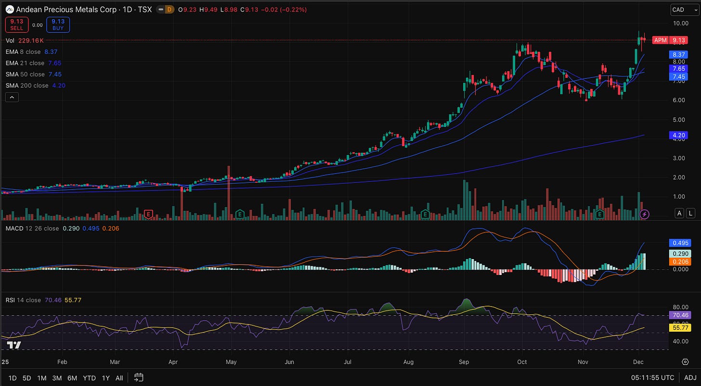Click the 0.000 label on the MACD axis

680,269
